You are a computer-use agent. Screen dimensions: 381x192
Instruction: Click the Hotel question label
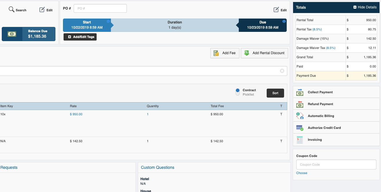click(145, 179)
